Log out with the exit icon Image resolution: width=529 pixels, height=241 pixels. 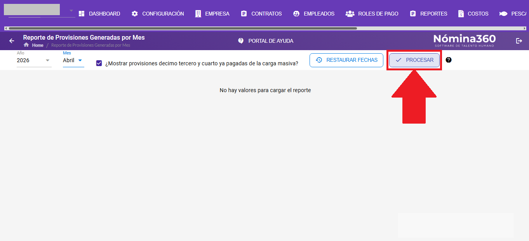point(519,41)
